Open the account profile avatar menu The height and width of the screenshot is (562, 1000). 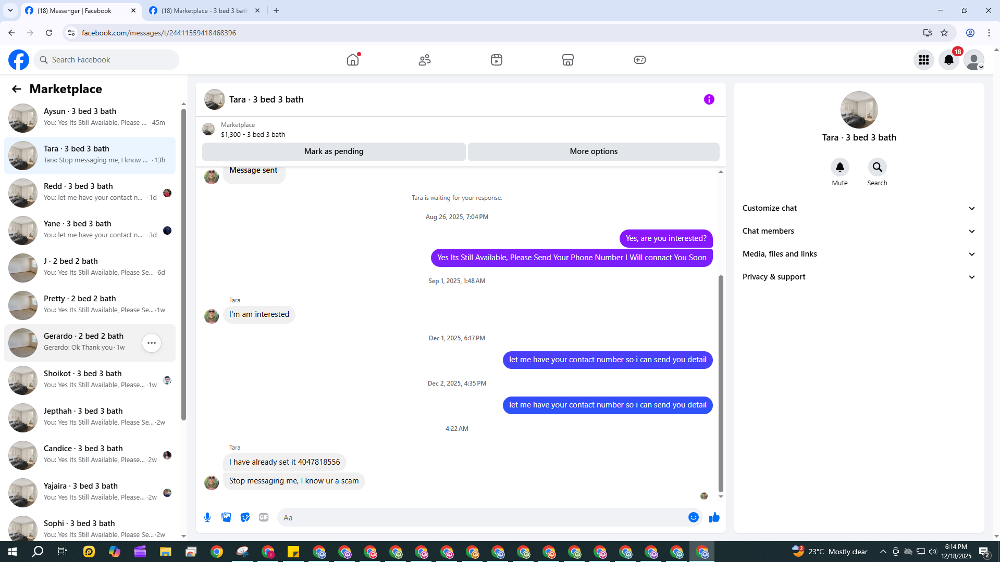974,60
